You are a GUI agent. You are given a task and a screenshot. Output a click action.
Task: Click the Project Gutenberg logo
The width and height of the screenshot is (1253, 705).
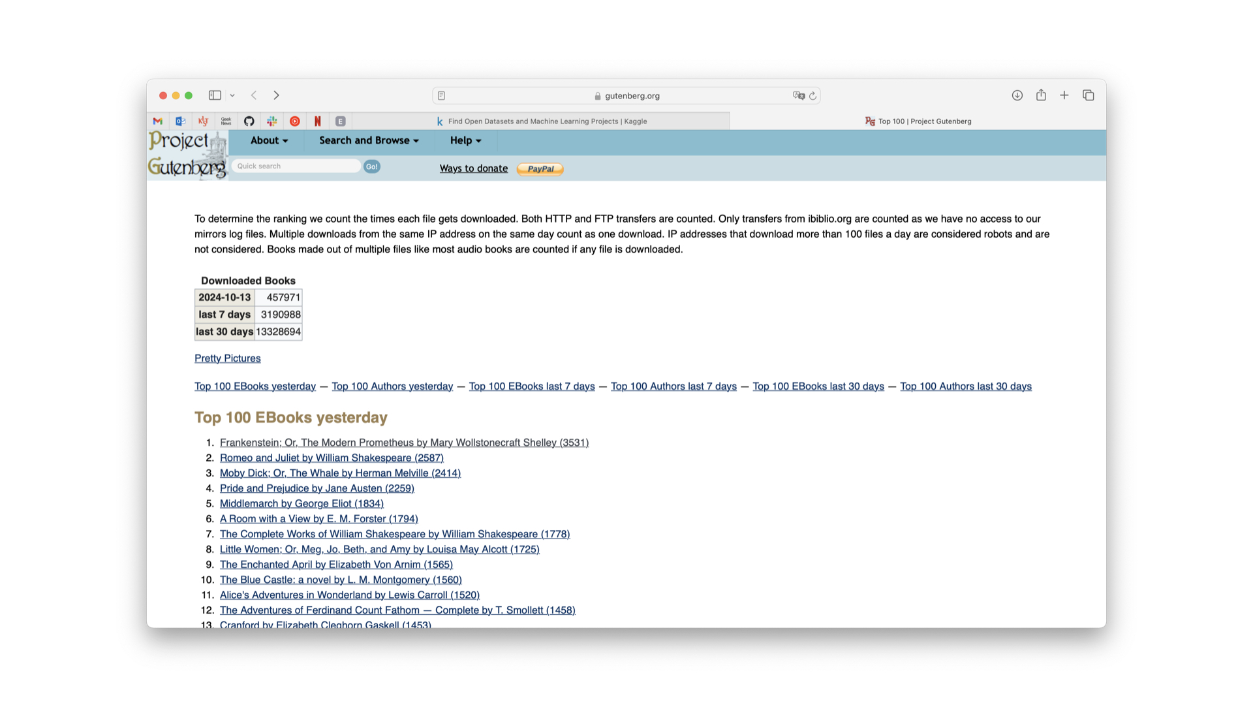188,155
